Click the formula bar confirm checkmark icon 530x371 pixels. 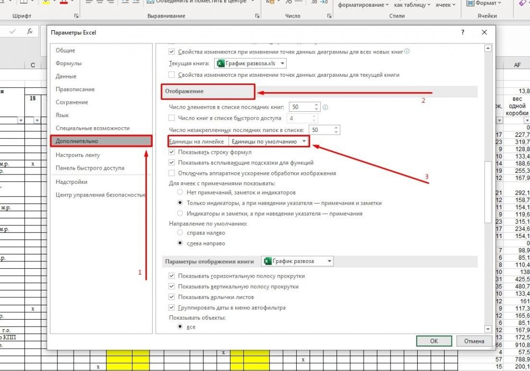[x=13, y=31]
